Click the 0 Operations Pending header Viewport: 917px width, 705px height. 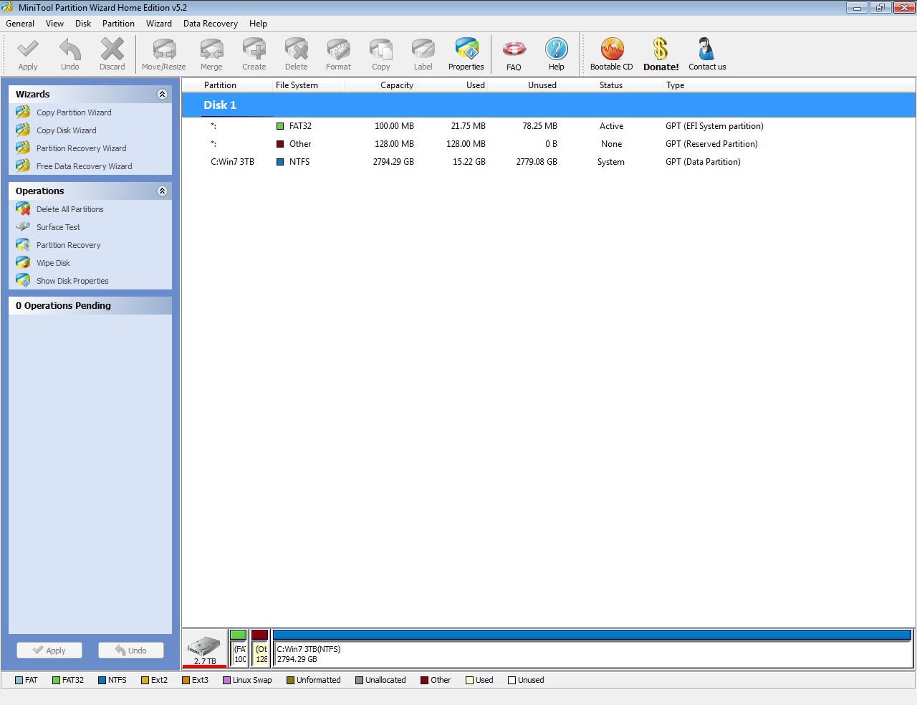pos(90,306)
